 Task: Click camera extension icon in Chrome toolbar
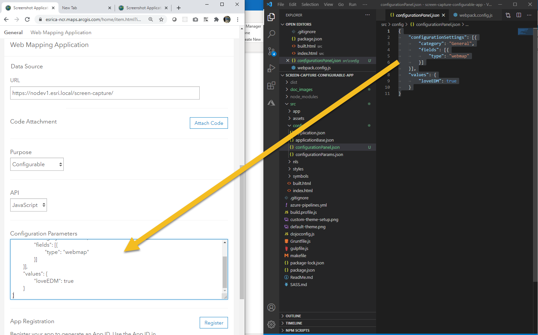point(195,19)
